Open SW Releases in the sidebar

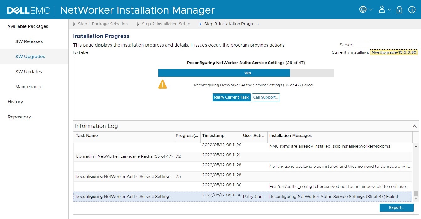pyautogui.click(x=29, y=41)
